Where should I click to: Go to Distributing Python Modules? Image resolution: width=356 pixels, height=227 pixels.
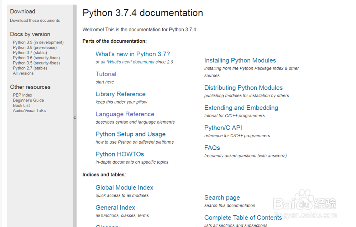243,88
